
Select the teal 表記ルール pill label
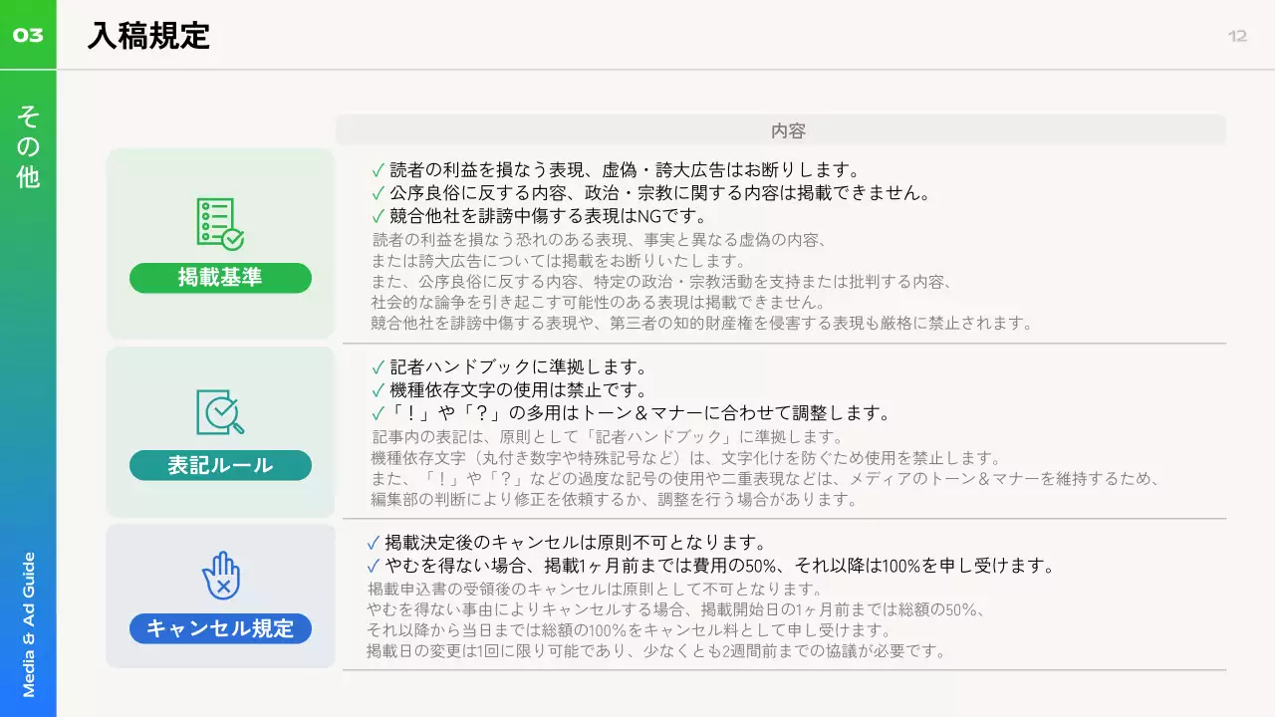[220, 465]
